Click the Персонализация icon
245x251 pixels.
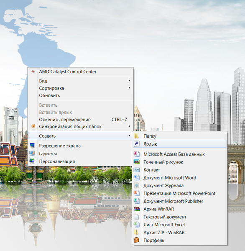point(32,161)
